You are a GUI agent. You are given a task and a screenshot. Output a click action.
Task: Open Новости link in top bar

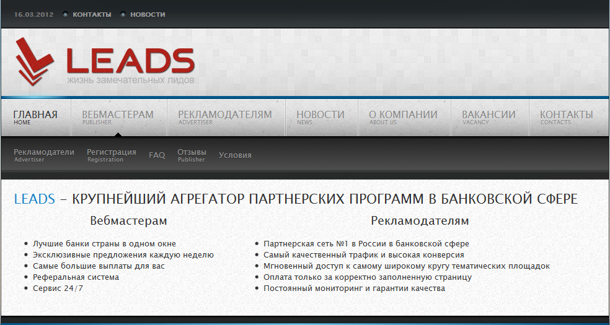pos(148,14)
